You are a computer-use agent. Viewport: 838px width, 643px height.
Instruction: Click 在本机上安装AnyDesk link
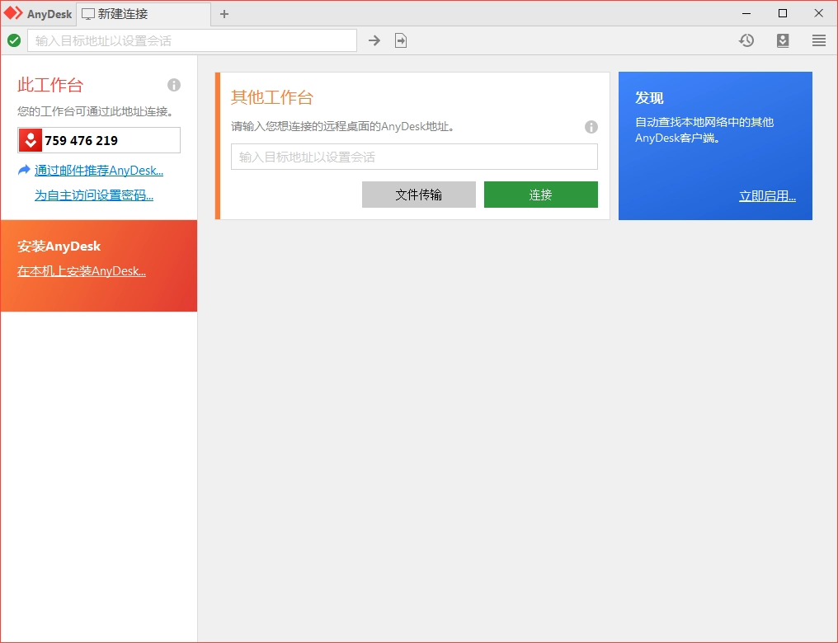(x=82, y=270)
